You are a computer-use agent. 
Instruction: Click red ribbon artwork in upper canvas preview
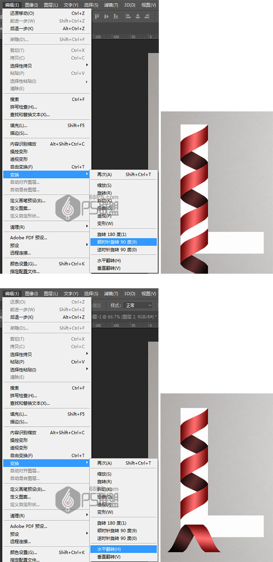click(x=194, y=200)
